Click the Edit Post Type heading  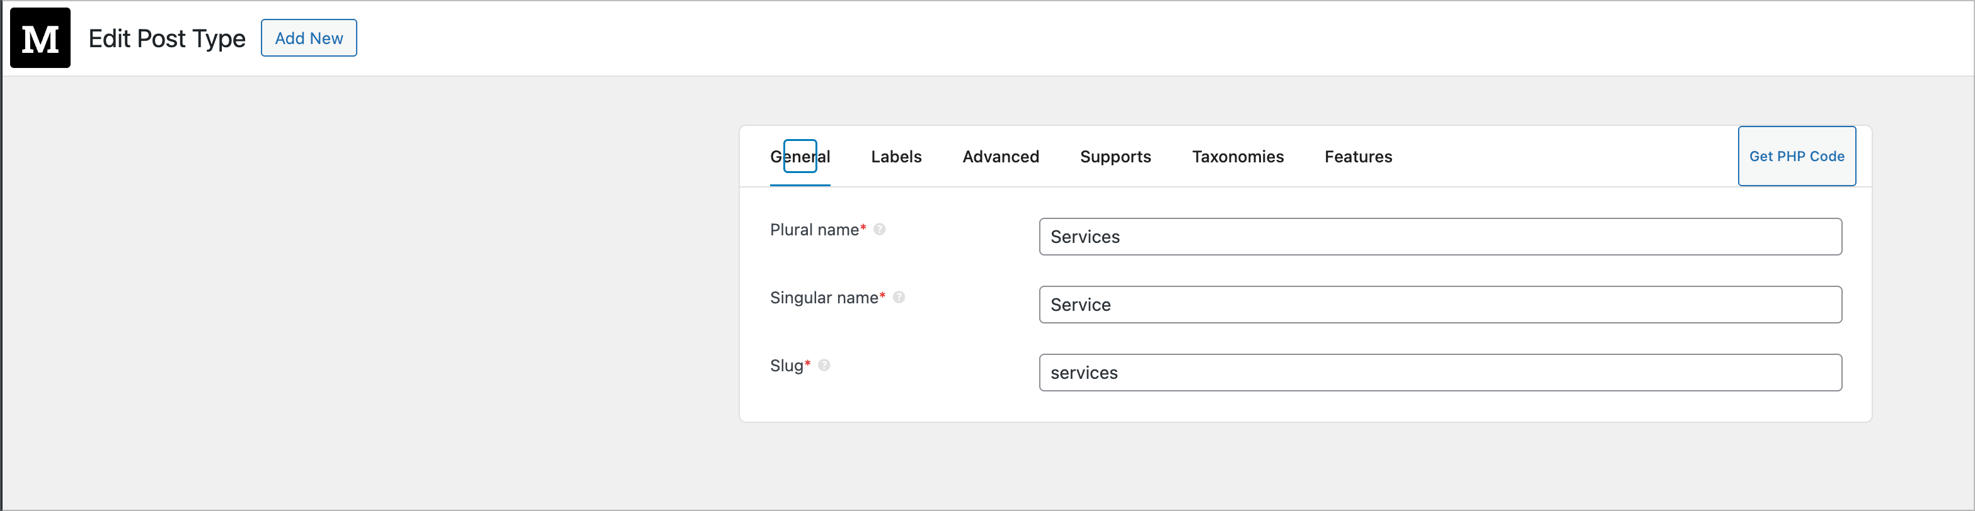pos(167,38)
